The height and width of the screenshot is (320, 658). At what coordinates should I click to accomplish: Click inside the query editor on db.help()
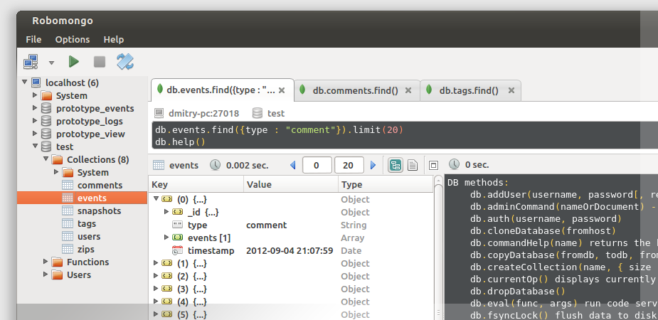coord(180,142)
